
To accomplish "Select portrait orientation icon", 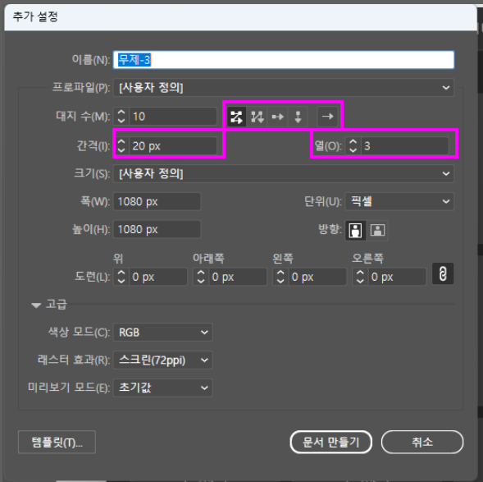I will click(355, 230).
